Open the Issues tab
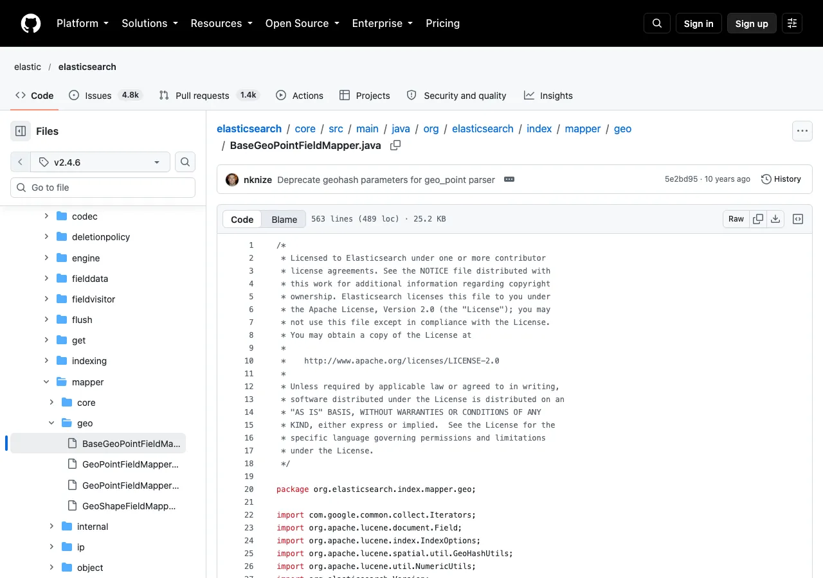 click(105, 95)
